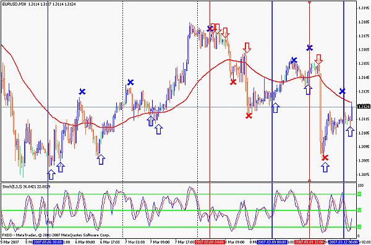The image size is (371, 245).
Task: Click the 7 Mar 01:00 time axis label
Action: 135,242
